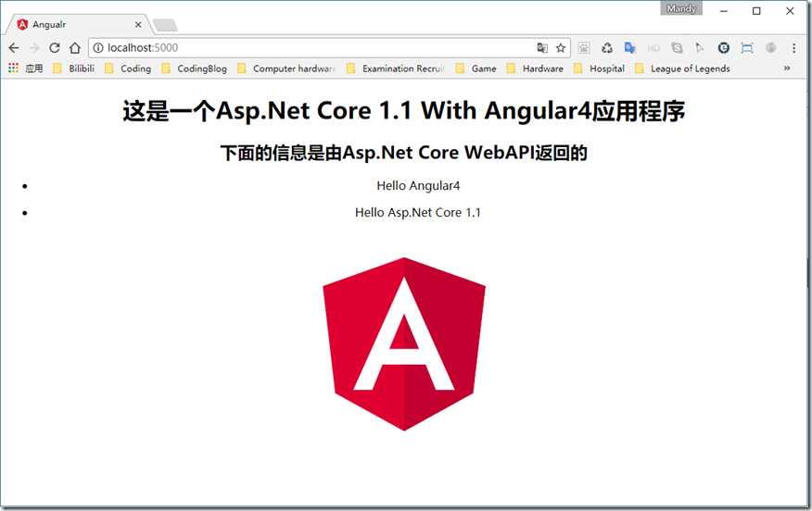This screenshot has width=812, height=511.
Task: Open the Coding bookmark folder
Action: click(128, 69)
